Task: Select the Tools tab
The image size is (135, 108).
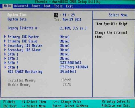Action: click(x=58, y=6)
